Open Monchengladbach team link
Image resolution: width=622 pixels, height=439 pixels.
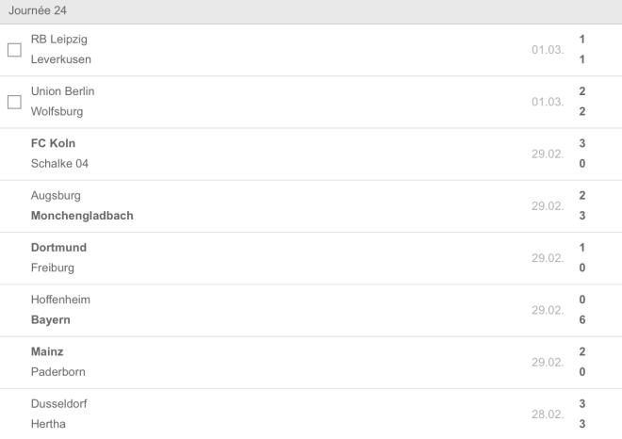(x=82, y=216)
